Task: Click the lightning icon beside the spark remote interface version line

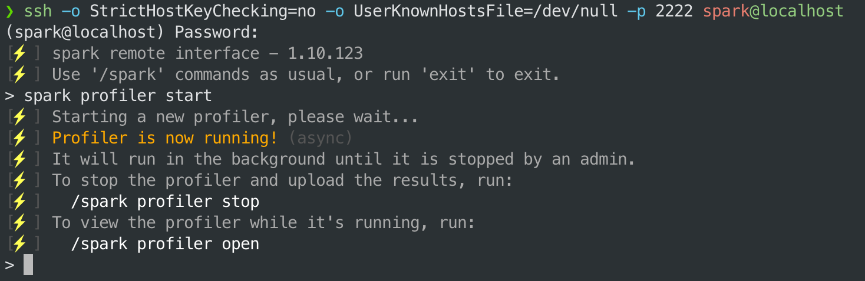Action: pos(19,53)
